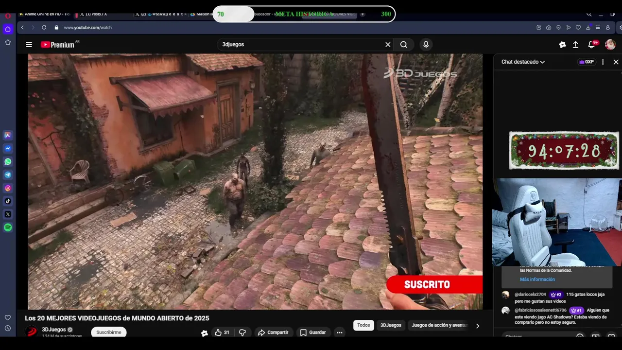The width and height of the screenshot is (622, 350).
Task: Open the 3DJuegos channel name
Action: tap(54, 330)
